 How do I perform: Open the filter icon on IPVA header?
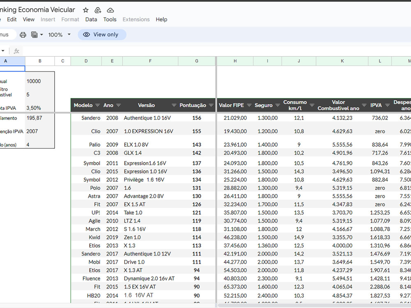[x=388, y=105]
